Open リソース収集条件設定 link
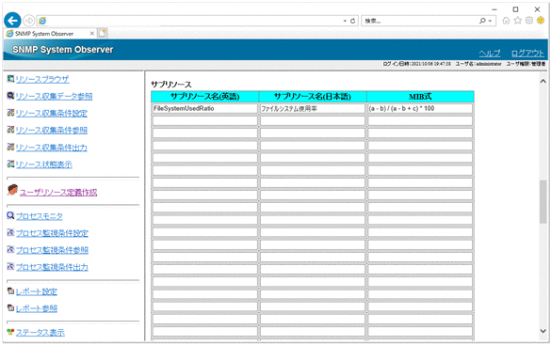Screen dimensions: 551x345 (x=51, y=113)
